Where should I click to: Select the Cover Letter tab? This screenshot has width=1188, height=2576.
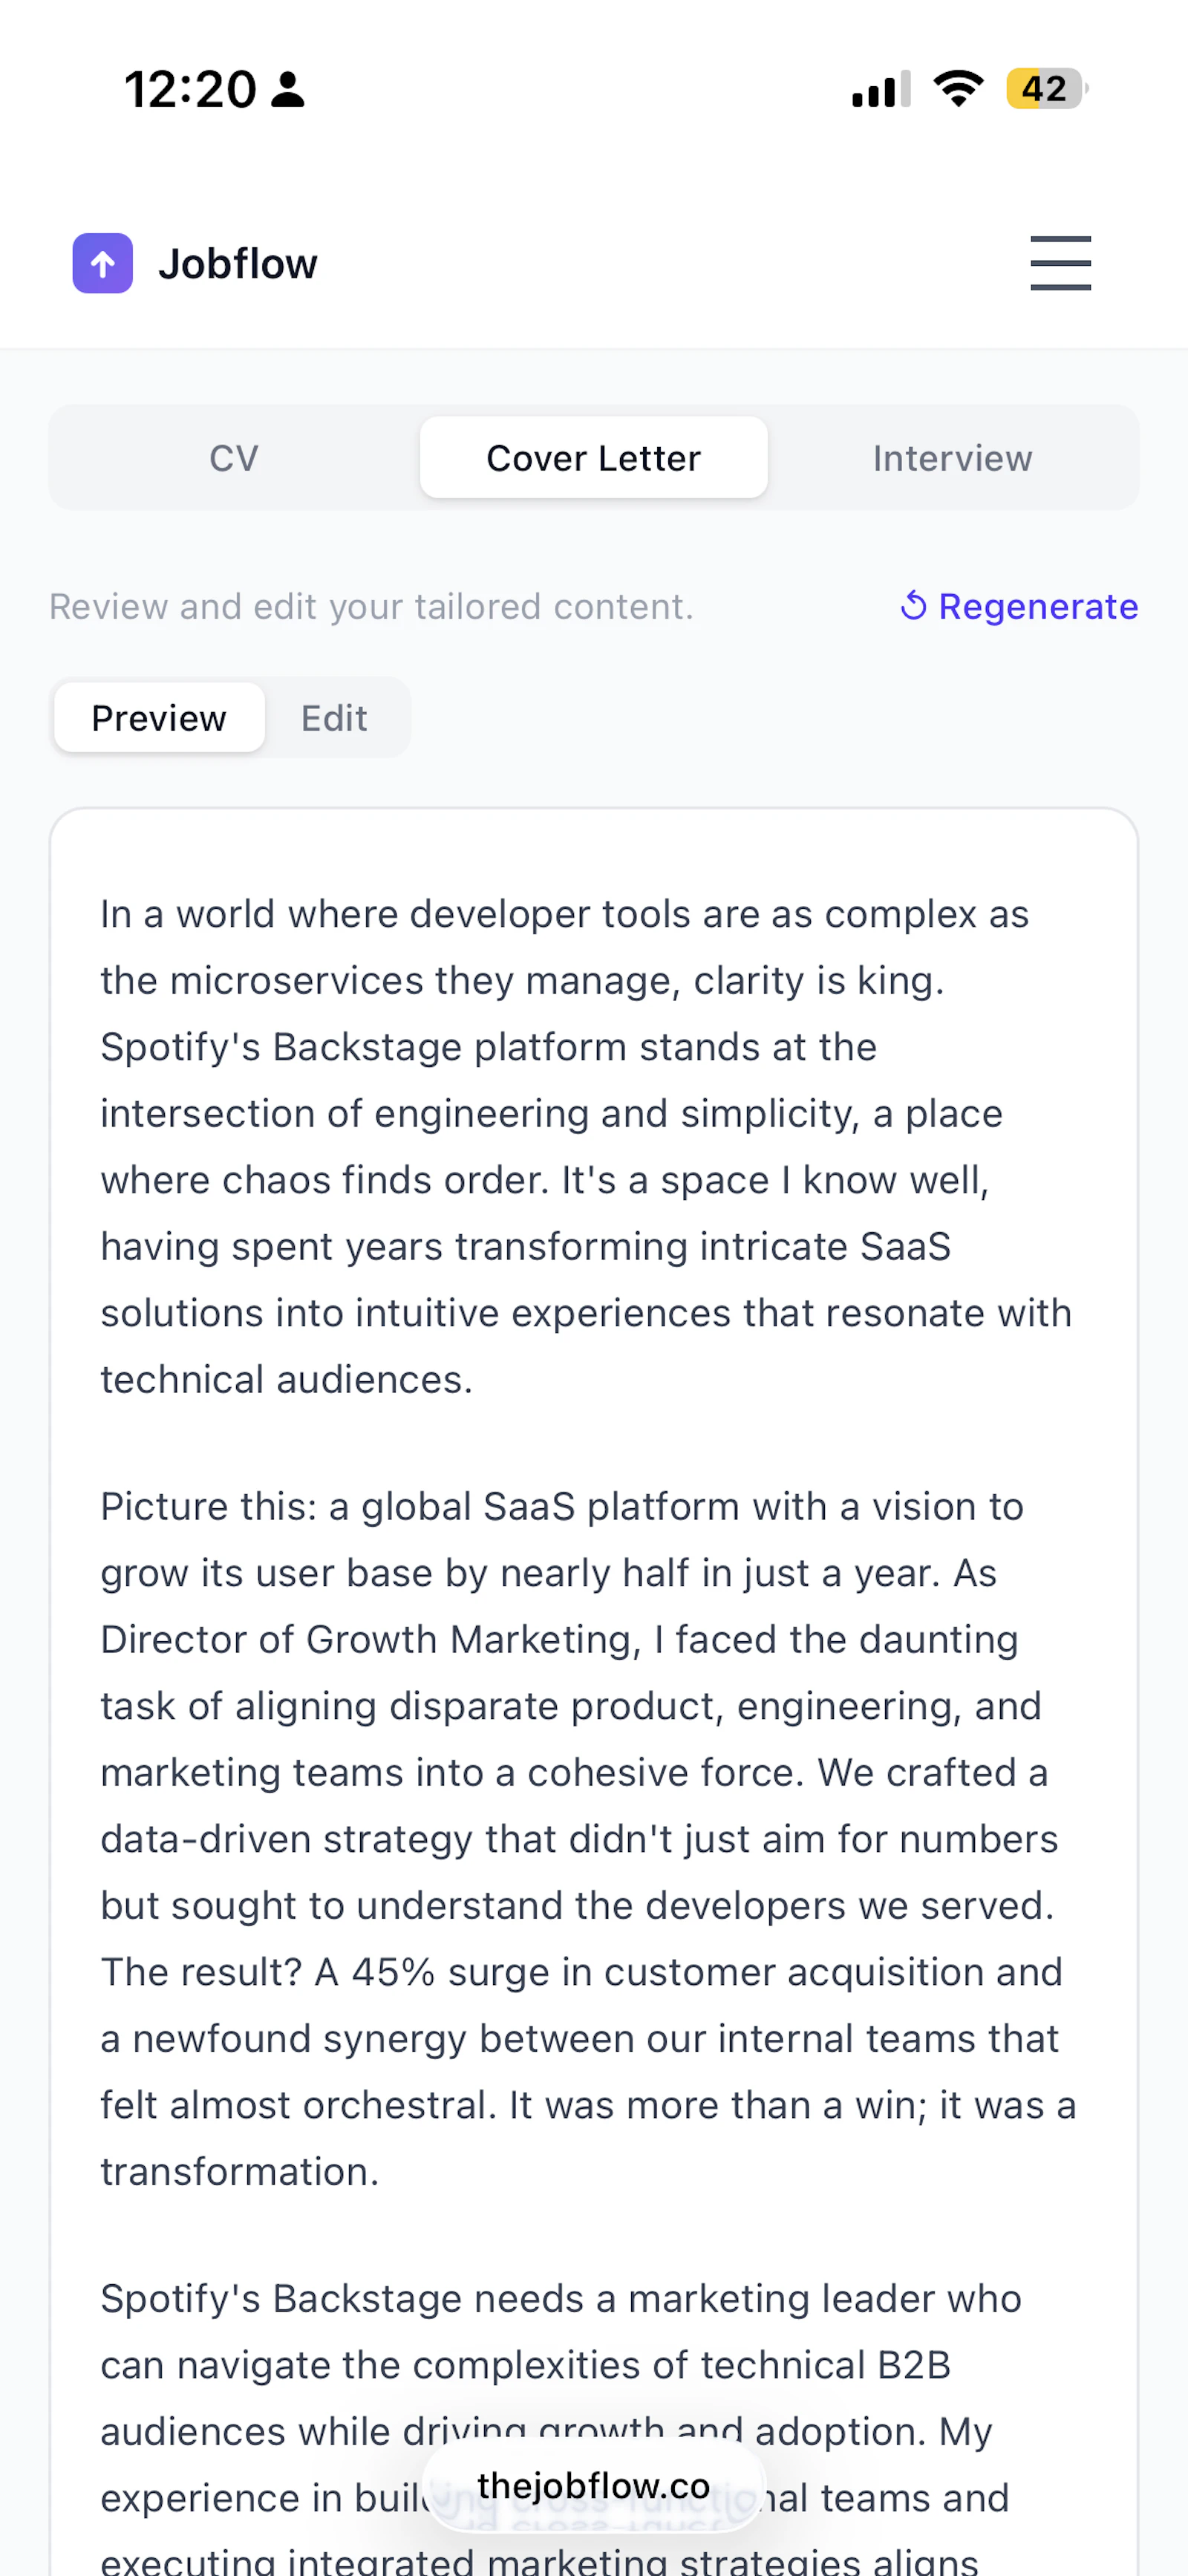[594, 458]
